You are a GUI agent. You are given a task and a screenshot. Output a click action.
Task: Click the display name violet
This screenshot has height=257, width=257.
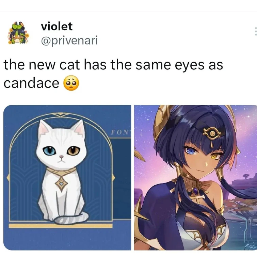(x=57, y=27)
